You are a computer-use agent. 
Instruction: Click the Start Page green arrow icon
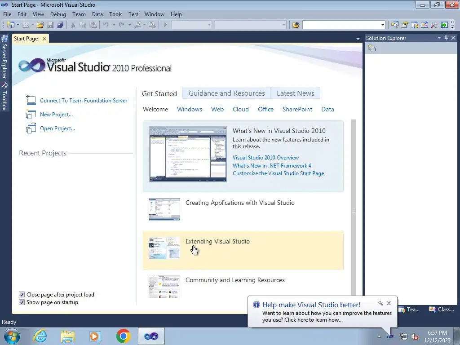click(444, 25)
